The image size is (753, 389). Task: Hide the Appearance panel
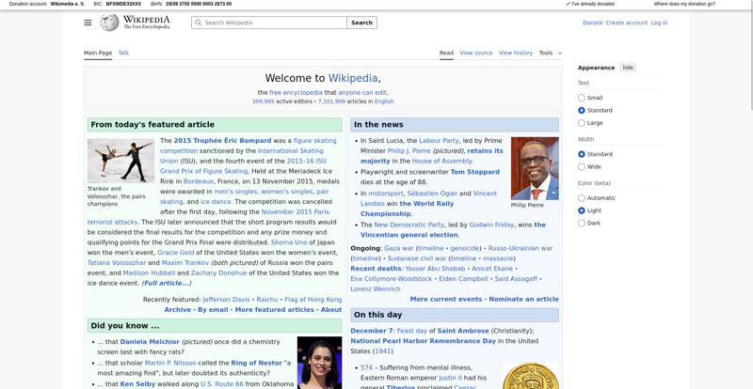point(628,68)
